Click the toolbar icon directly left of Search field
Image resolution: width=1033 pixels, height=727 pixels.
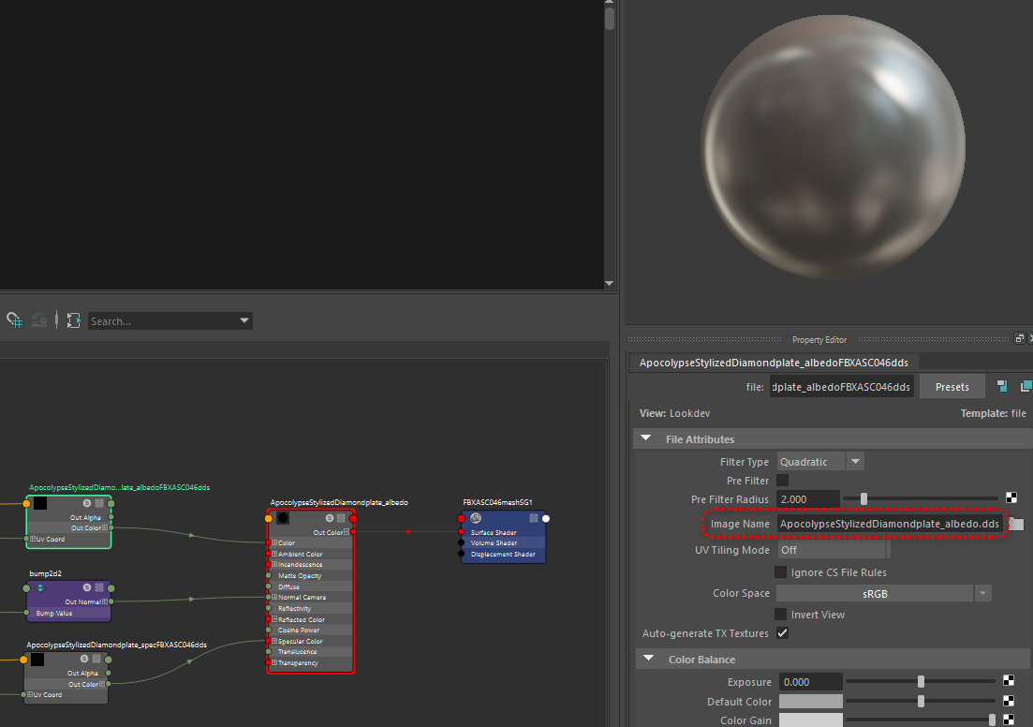tap(74, 320)
